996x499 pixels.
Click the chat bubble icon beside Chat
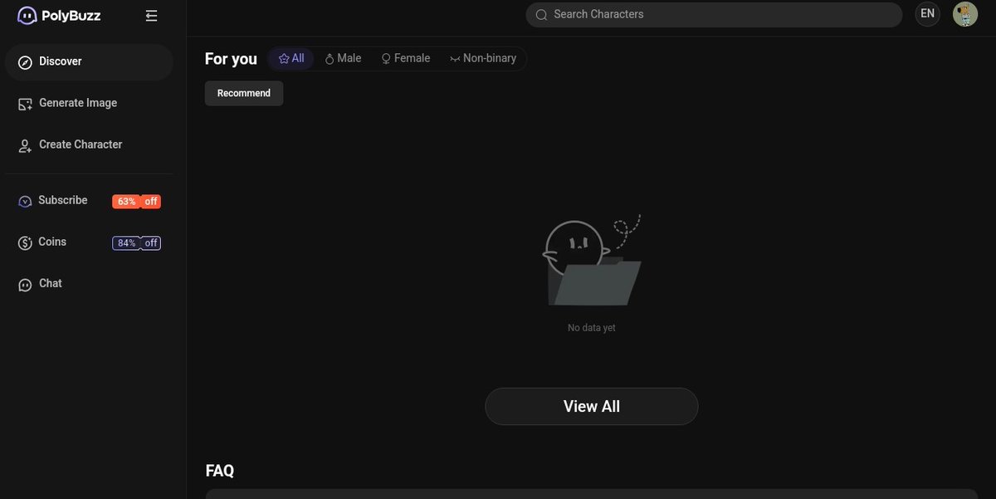25,285
